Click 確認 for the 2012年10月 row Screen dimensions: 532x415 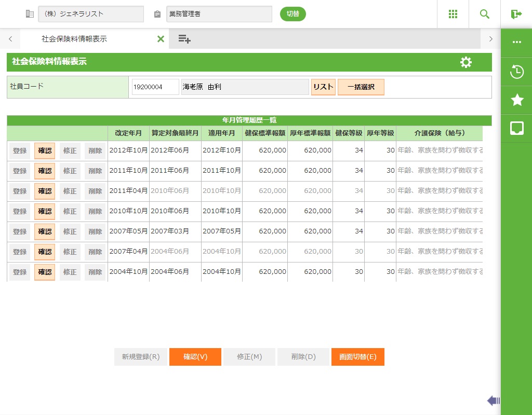[x=45, y=150]
